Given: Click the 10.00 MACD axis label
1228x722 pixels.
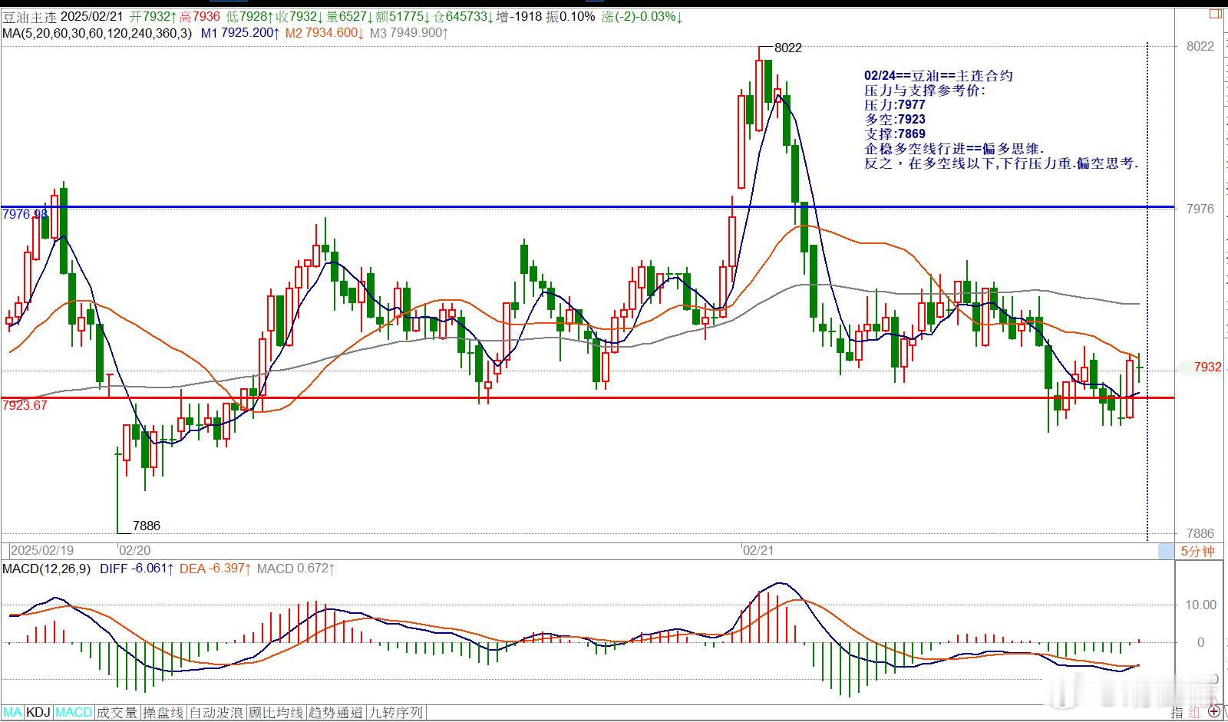Looking at the screenshot, I should coord(1201,605).
